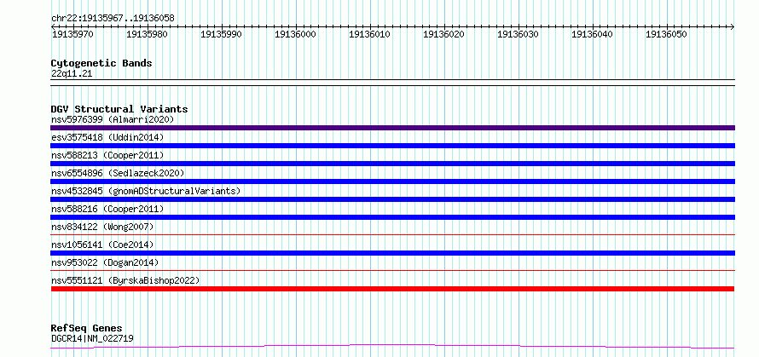Click ruler position 19135970

click(x=72, y=35)
